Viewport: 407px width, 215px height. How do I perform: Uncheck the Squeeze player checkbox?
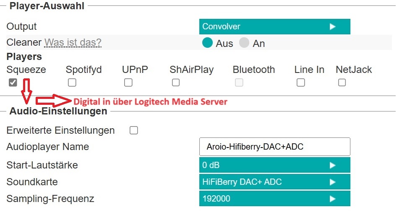pos(13,83)
